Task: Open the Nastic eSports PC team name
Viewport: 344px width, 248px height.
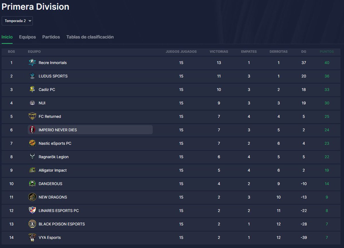Action: pos(55,143)
